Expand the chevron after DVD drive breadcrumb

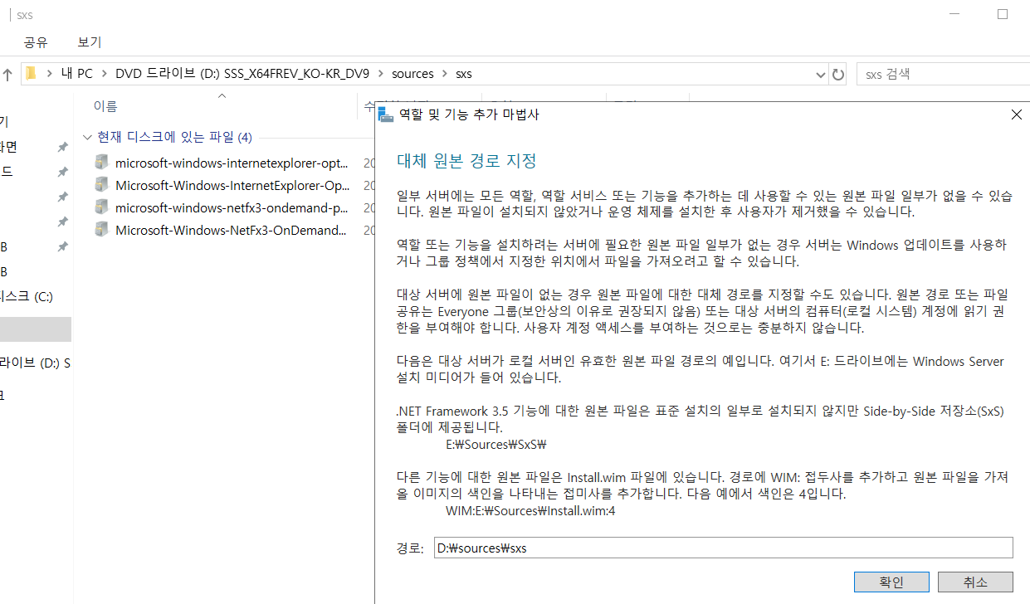(380, 74)
